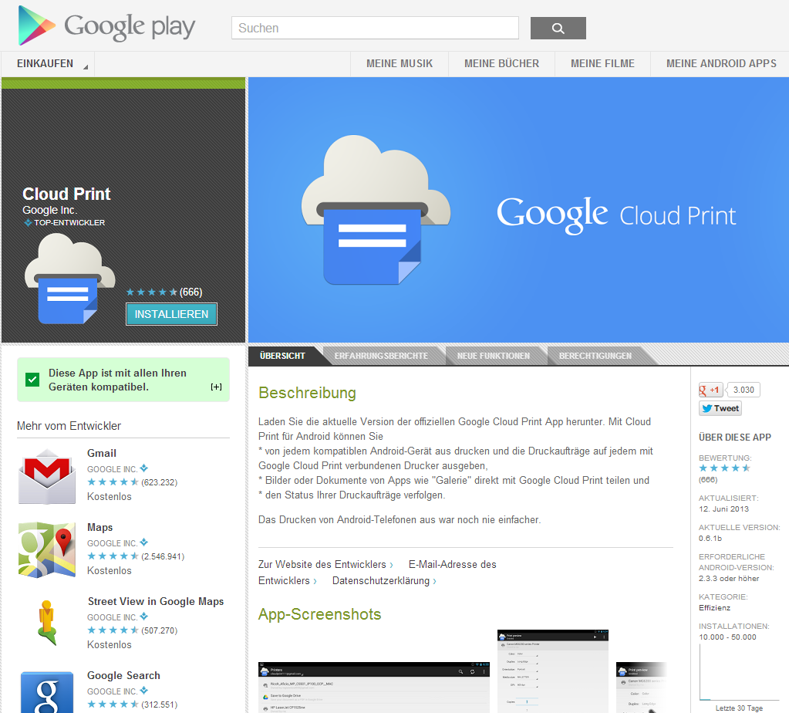Screen dimensions: 789x713
Task: Open the E-Mail-Adresse des Entwicklers link
Action: (x=452, y=565)
